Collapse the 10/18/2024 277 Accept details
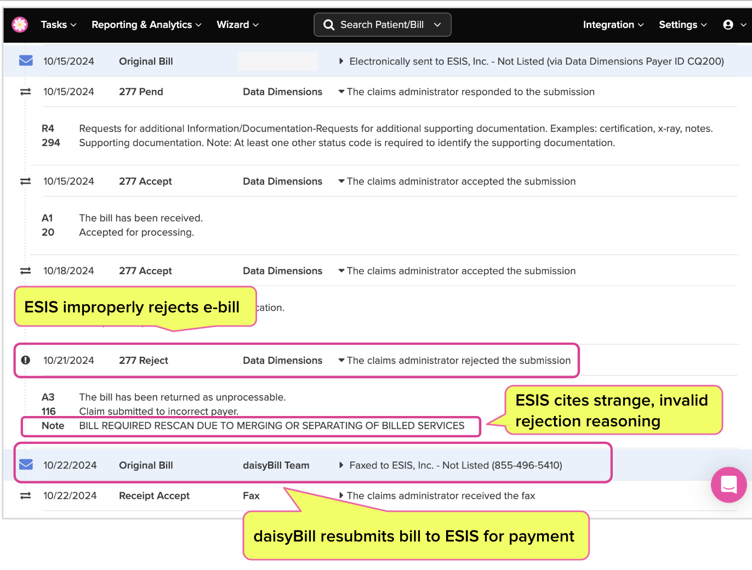The height and width of the screenshot is (570, 752). point(341,270)
